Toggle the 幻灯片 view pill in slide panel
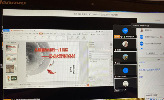164x100 pixels. [x=13, y=43]
